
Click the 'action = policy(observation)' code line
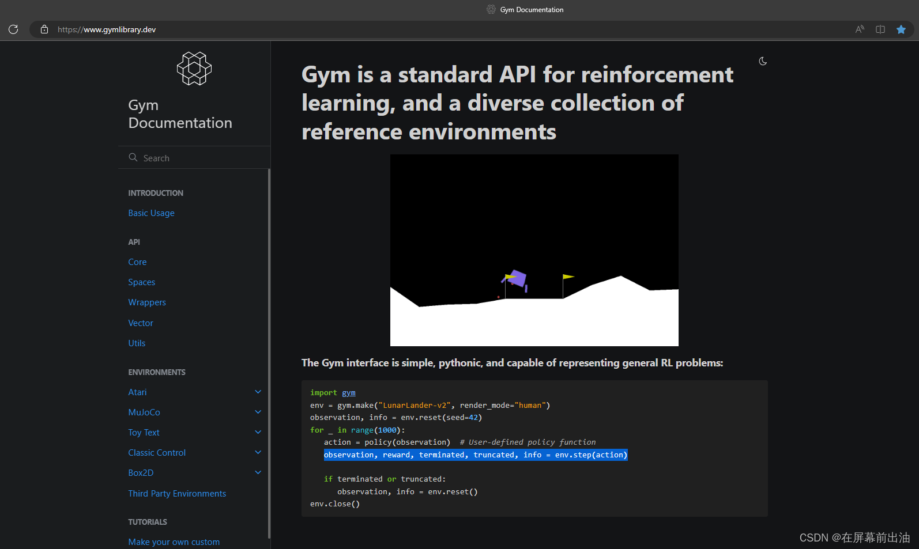387,442
